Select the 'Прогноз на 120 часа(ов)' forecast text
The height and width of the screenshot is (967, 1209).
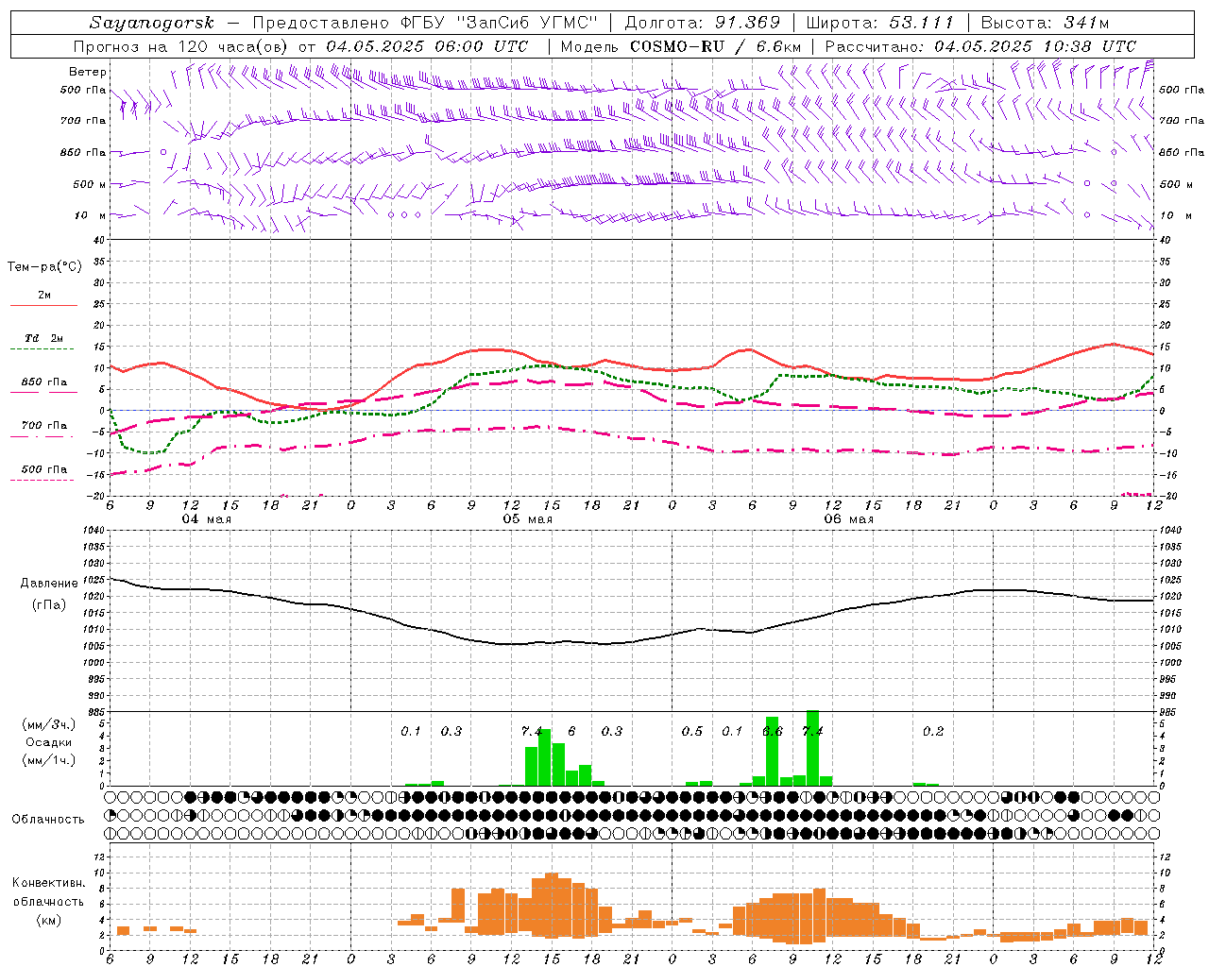coord(181,46)
